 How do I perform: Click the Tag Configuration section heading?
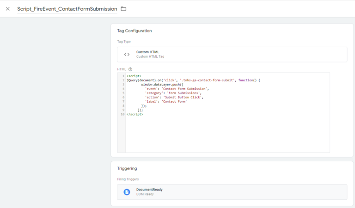tap(135, 31)
